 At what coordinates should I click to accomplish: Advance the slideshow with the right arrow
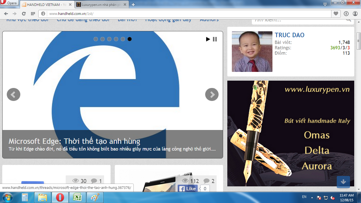212,94
